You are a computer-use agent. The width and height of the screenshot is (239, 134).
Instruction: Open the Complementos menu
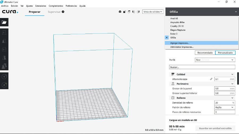click(x=56, y=6)
